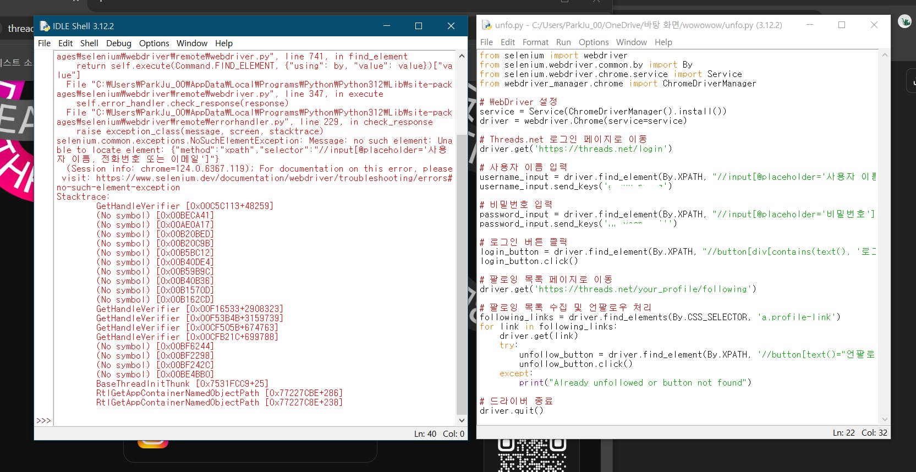This screenshot has height=472, width=916.
Task: Open Window menu in IDLE Shell
Action: point(192,43)
